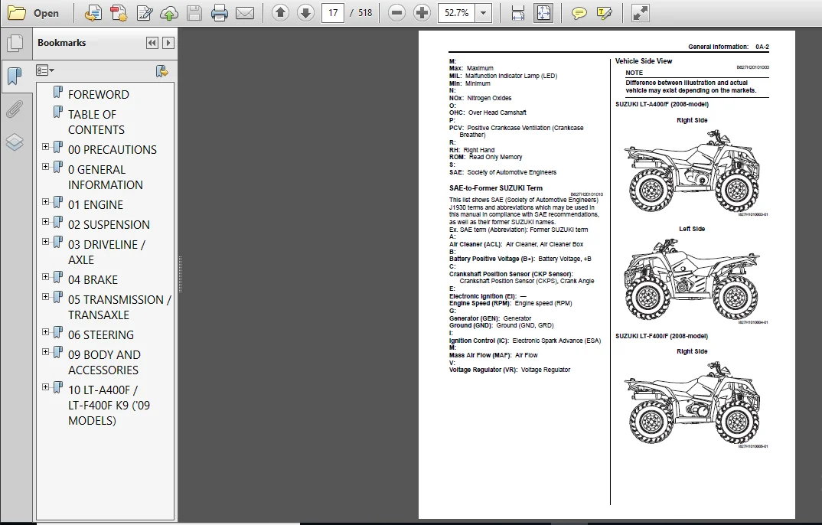The width and height of the screenshot is (822, 525).
Task: Click the Export/convert PDF icon
Action: pyautogui.click(x=93, y=13)
